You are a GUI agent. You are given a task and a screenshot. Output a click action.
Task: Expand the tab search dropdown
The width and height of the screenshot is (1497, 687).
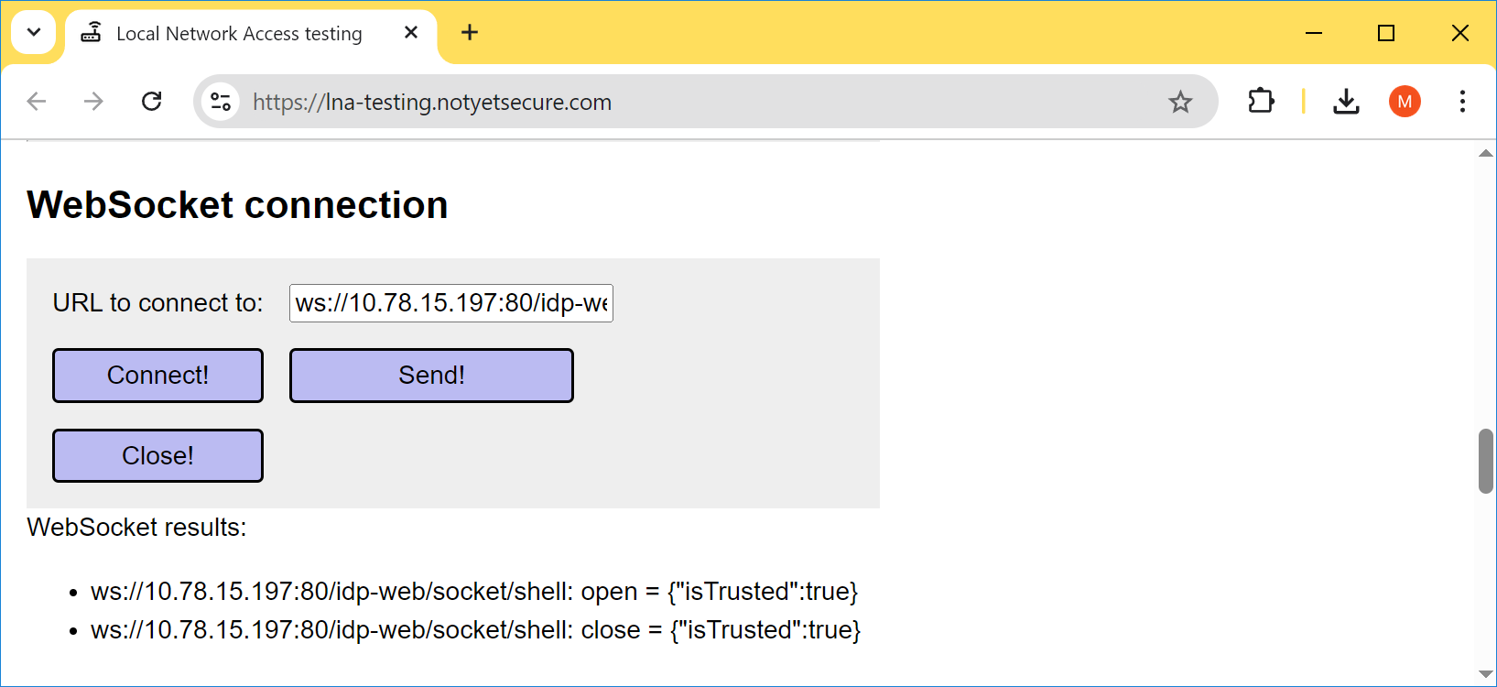coord(34,33)
